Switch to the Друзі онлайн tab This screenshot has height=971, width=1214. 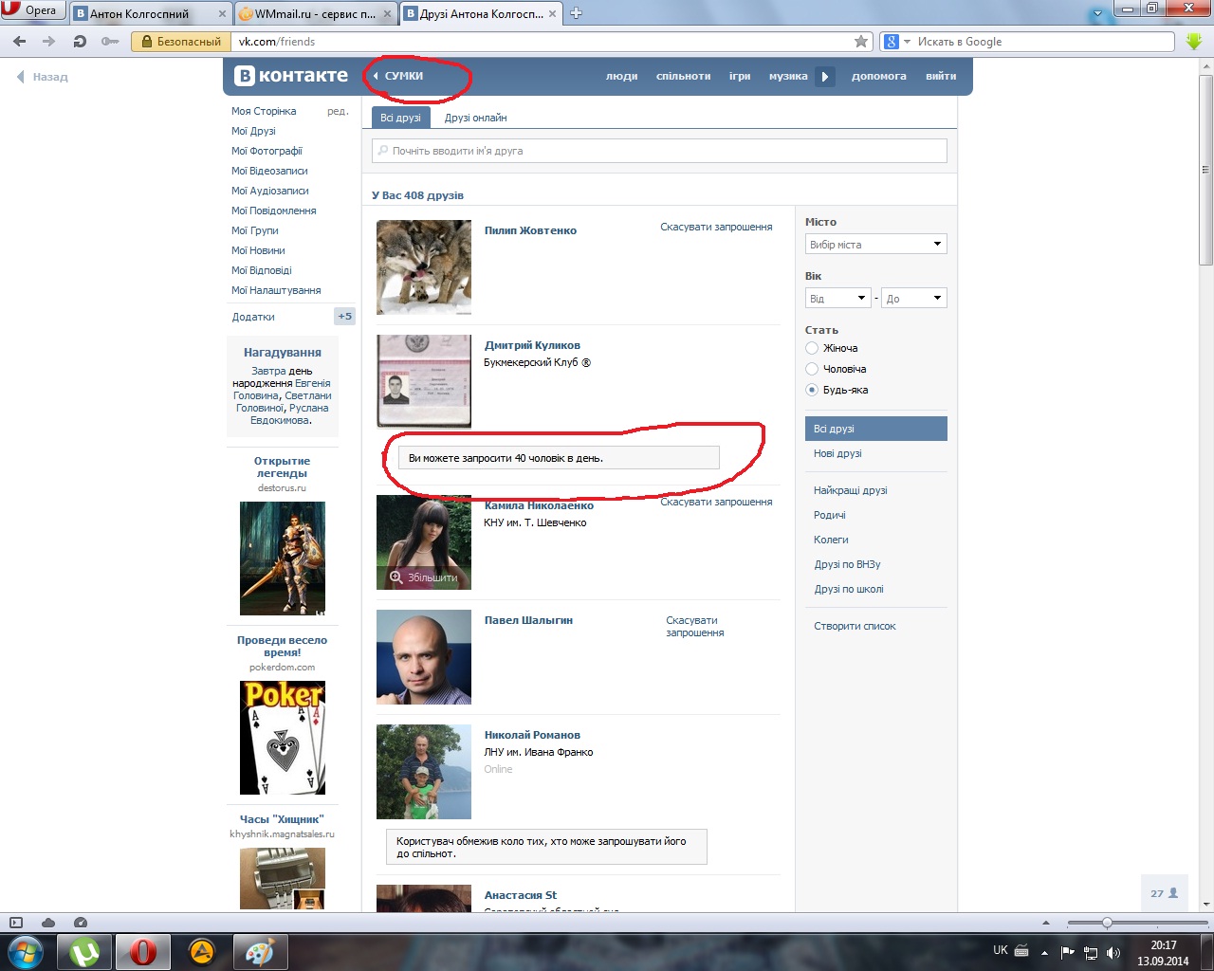point(475,118)
